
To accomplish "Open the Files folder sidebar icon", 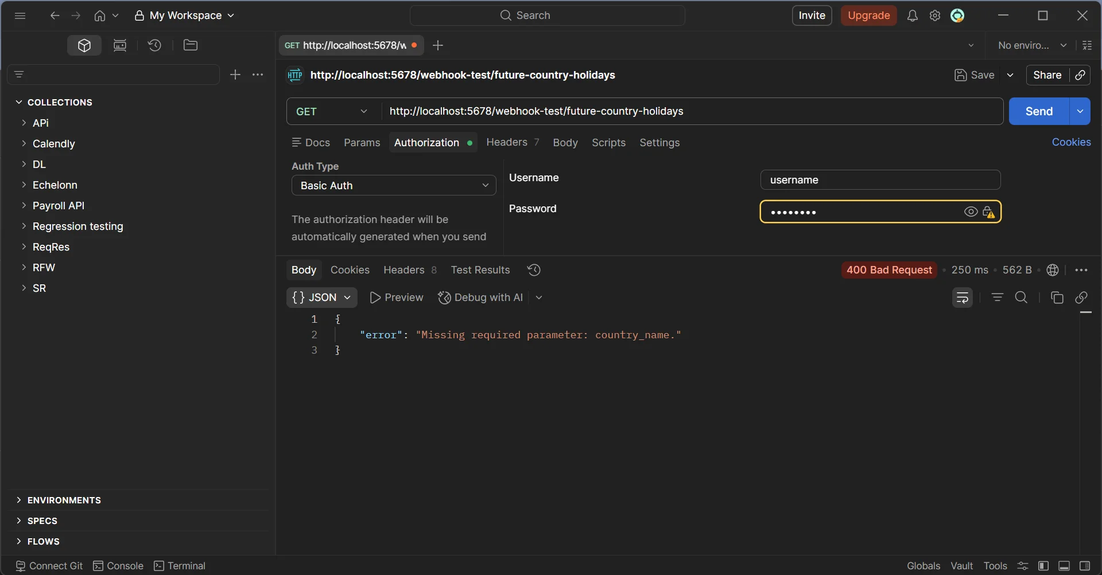I will coord(191,45).
